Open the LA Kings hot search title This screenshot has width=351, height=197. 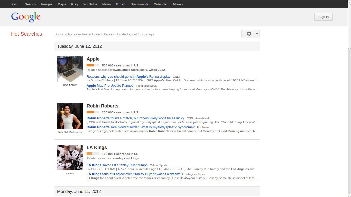(97, 147)
